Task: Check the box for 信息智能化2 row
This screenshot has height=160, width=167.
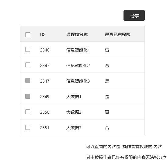Action: (x=28, y=65)
